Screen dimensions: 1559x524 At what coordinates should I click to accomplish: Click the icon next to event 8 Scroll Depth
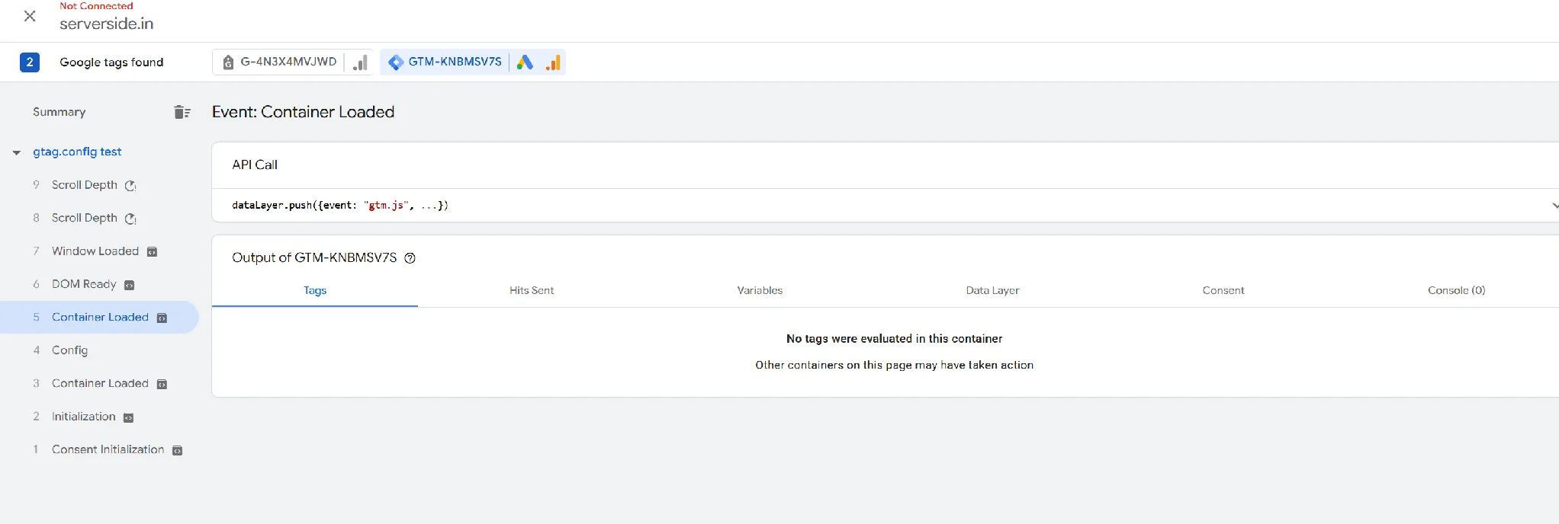pyautogui.click(x=130, y=219)
